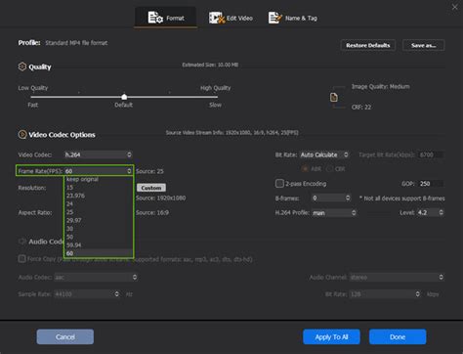The width and height of the screenshot is (463, 354).
Task: Close the settings dialog with X
Action: coord(454,7)
